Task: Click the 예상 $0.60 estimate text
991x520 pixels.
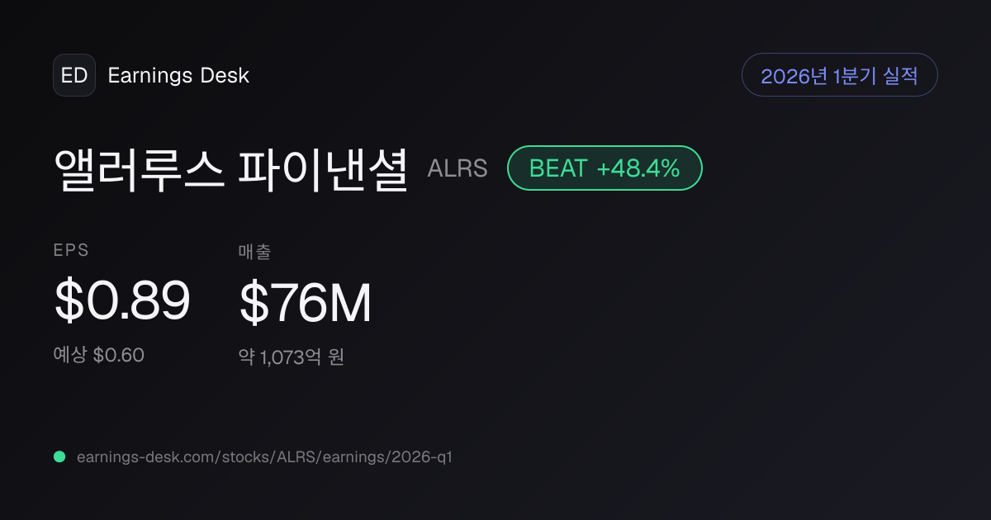Action: [x=99, y=356]
